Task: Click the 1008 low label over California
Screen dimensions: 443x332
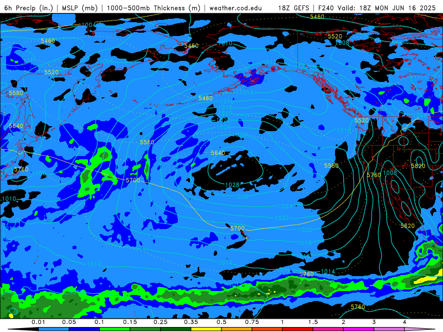Action: coord(390,173)
